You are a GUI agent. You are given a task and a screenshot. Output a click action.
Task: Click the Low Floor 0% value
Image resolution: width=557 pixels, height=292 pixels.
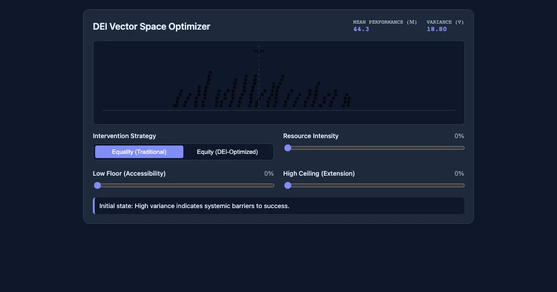[269, 173]
